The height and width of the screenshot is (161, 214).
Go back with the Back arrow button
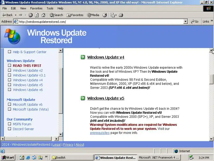7,15
